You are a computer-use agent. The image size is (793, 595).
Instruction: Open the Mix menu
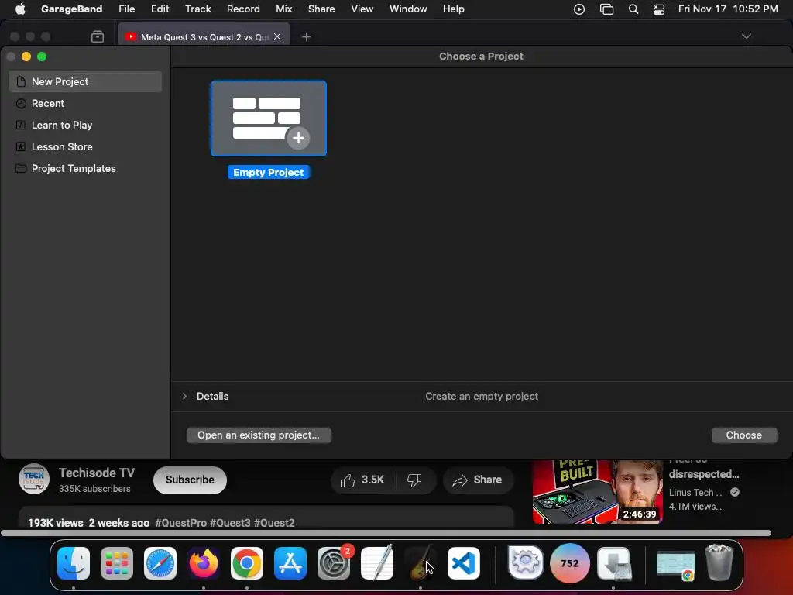(x=283, y=9)
